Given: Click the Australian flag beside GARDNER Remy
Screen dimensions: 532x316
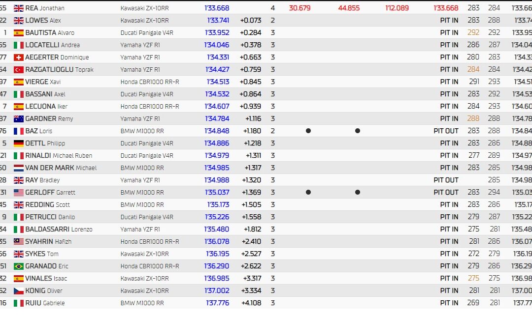Looking at the screenshot, I should pos(19,119).
